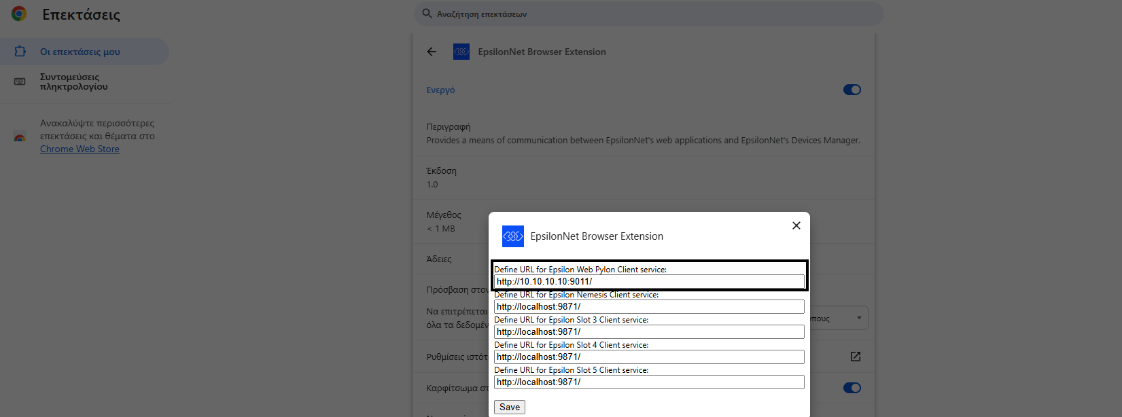This screenshot has height=417, width=1122.
Task: Go back with the arrow icon
Action: (x=432, y=52)
